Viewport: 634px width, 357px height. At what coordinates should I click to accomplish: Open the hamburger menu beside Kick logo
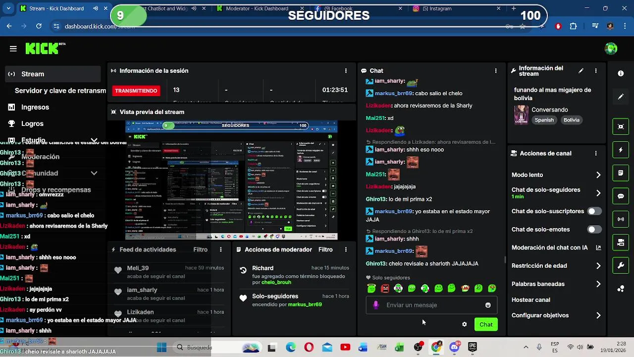click(13, 49)
